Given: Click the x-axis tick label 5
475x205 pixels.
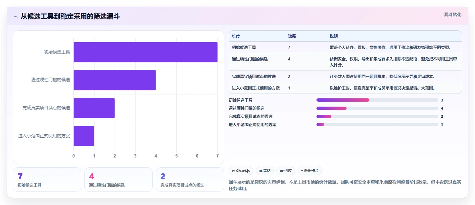Looking at the screenshot, I should [176, 156].
